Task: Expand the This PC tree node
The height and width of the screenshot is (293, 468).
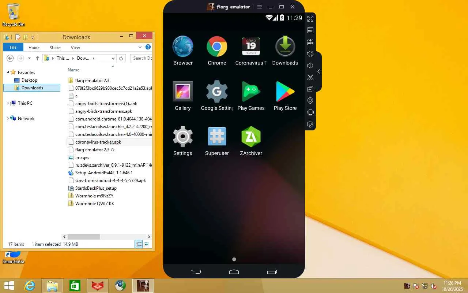Action: pyautogui.click(x=8, y=103)
